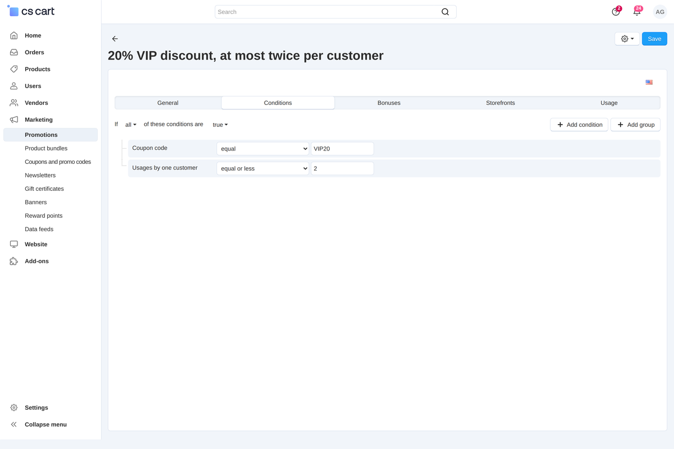
Task: Click the Save button
Action: pyautogui.click(x=654, y=39)
